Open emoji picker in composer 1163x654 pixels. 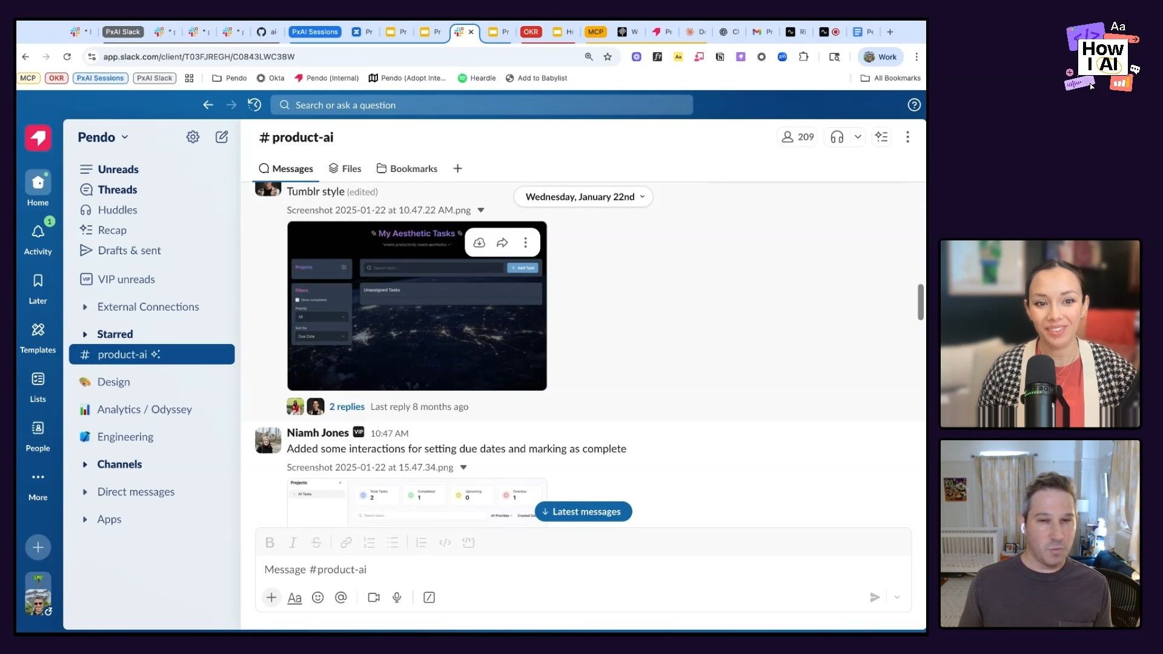click(x=317, y=598)
